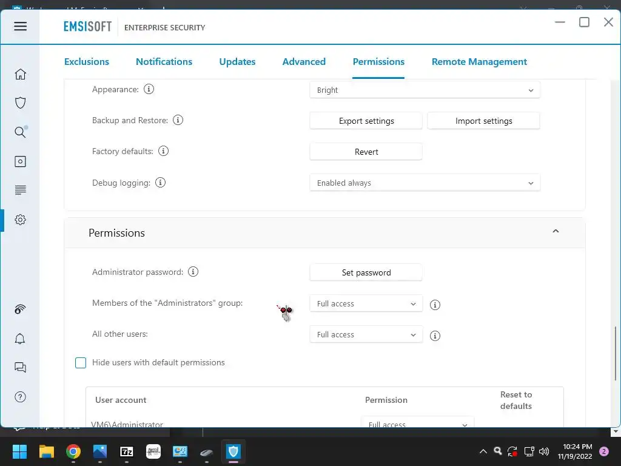
Task: Click the Reset to defaults column header
Action: 516,400
